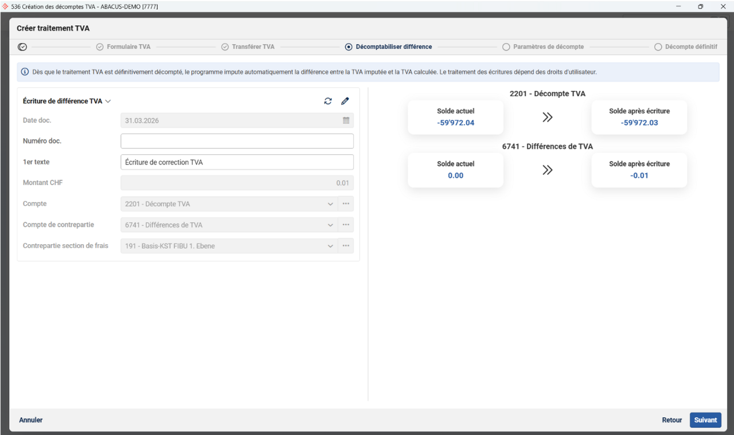Image resolution: width=734 pixels, height=435 pixels.
Task: Open the Contrepartie section de frais dropdown
Action: (x=330, y=246)
